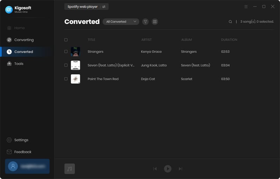Viewport: 280px width, 179px height.
Task: Click the album Seven (feat. Latto)
Action: coord(195,65)
